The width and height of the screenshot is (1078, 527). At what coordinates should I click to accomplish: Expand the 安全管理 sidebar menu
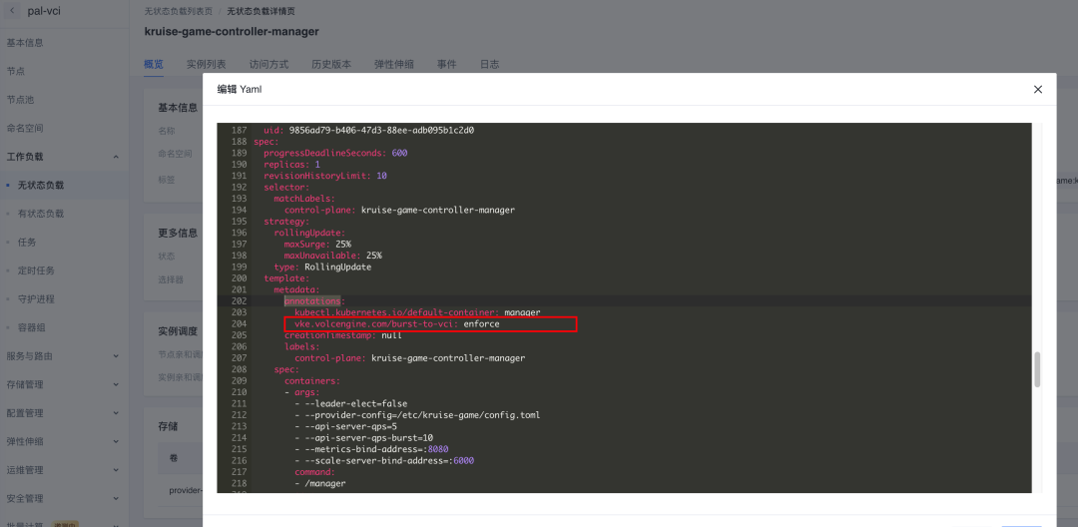(x=116, y=498)
